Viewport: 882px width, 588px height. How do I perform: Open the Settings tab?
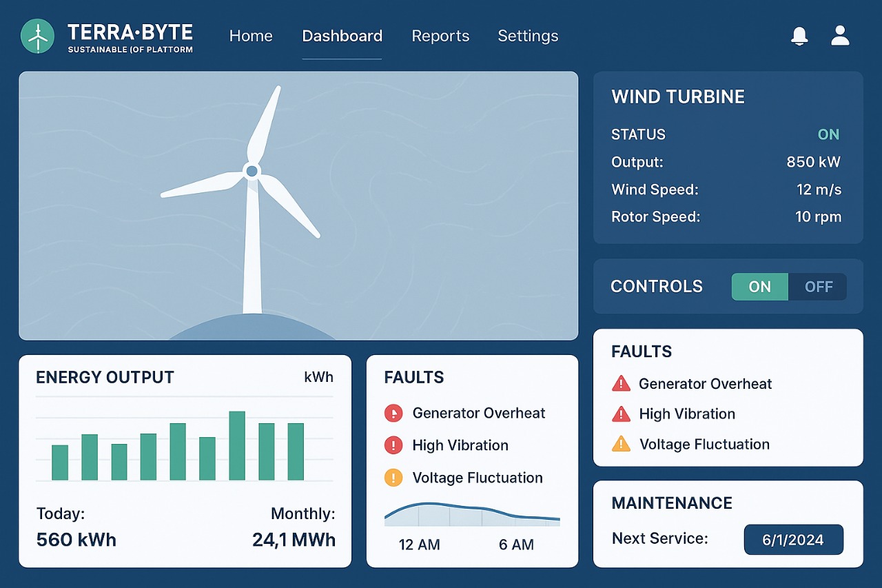(x=528, y=36)
